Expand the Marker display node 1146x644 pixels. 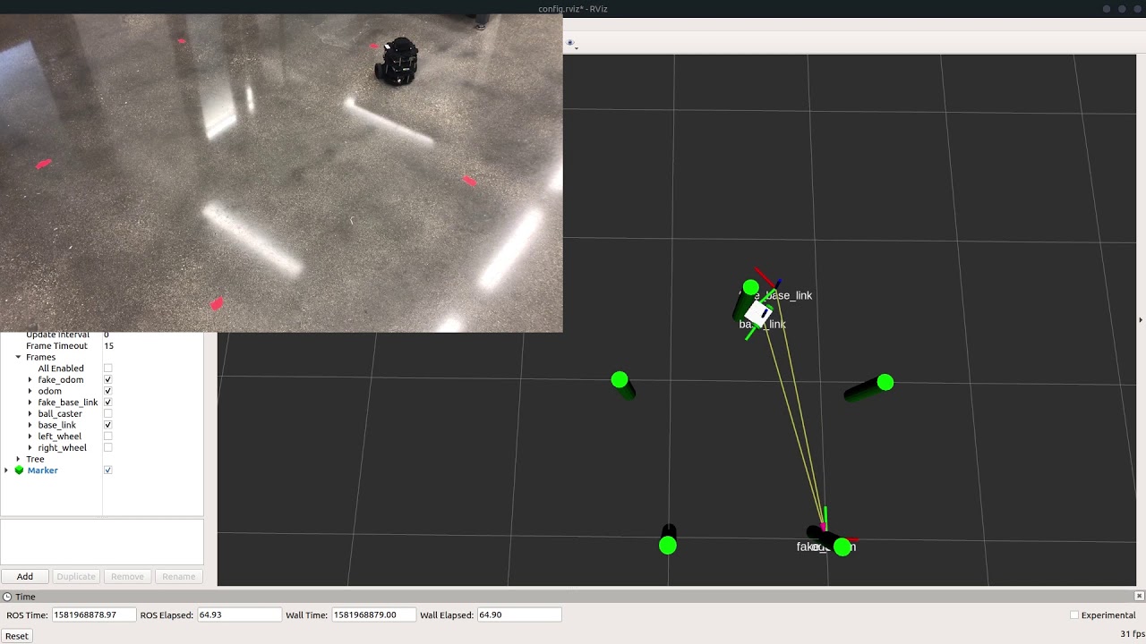pos(6,470)
